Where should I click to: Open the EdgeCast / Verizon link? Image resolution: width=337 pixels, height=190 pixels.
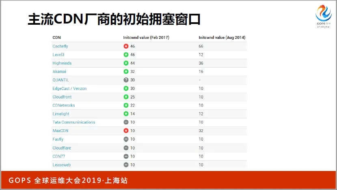coord(69,89)
